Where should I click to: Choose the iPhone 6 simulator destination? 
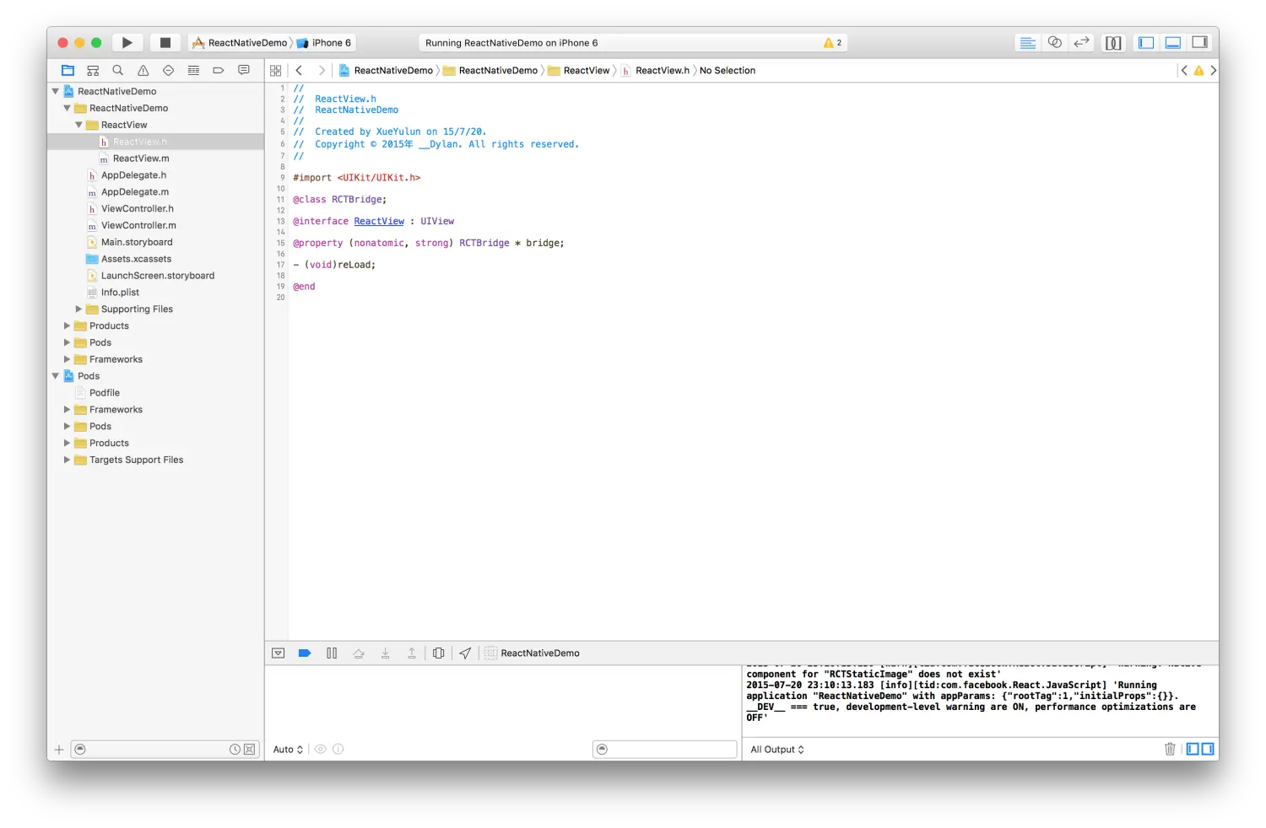[324, 43]
